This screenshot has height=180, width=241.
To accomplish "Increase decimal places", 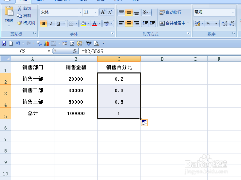I will click(x=225, y=24).
